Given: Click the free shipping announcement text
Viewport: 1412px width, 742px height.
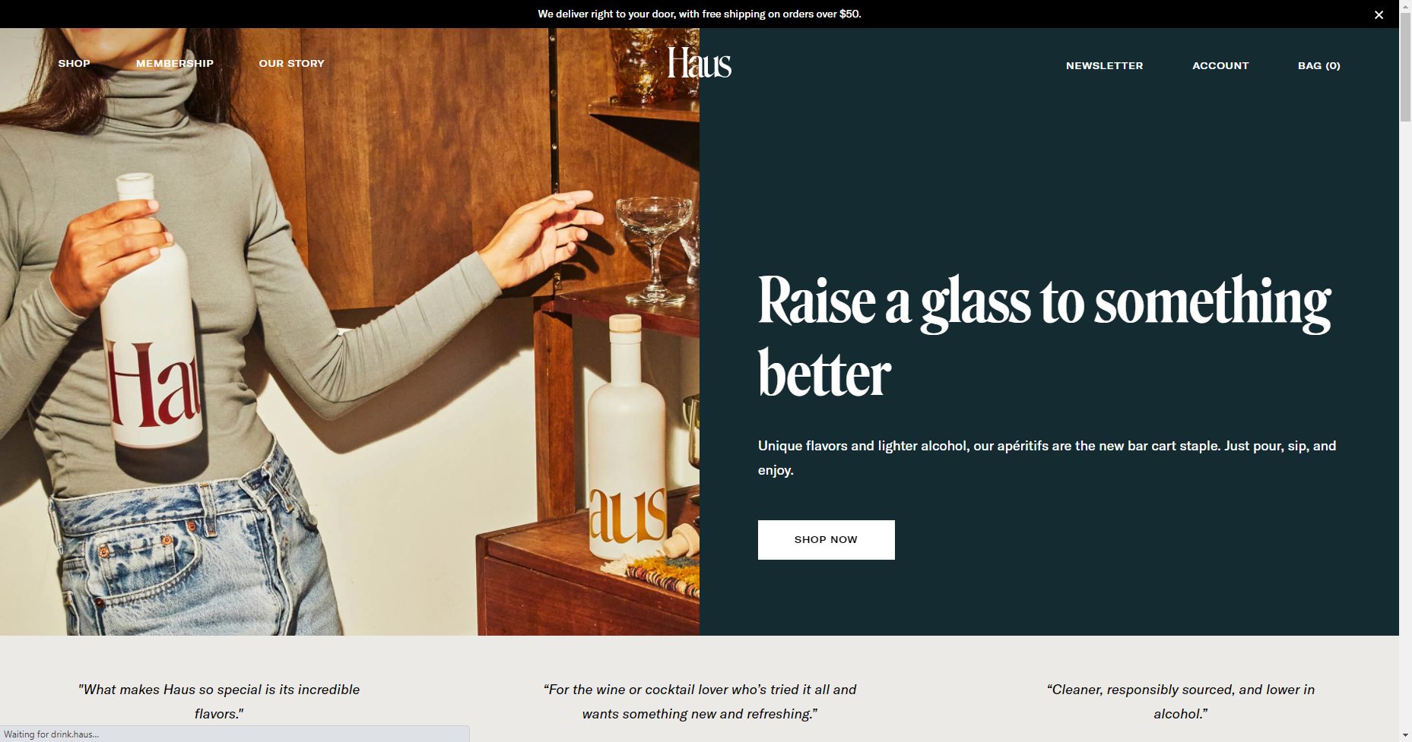Looking at the screenshot, I should 700,14.
